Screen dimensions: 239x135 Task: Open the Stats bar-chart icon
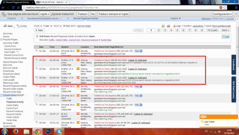point(5,26)
